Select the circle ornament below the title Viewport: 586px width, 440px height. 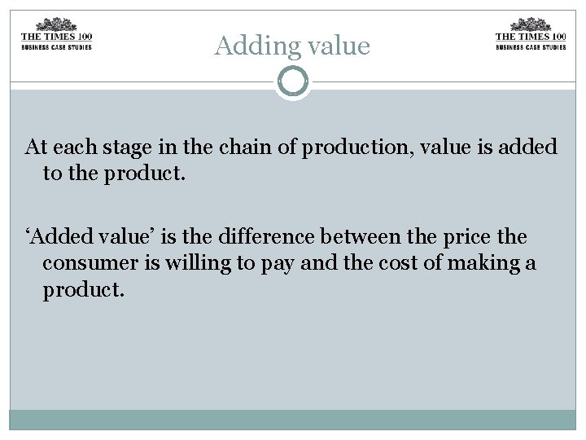293,81
